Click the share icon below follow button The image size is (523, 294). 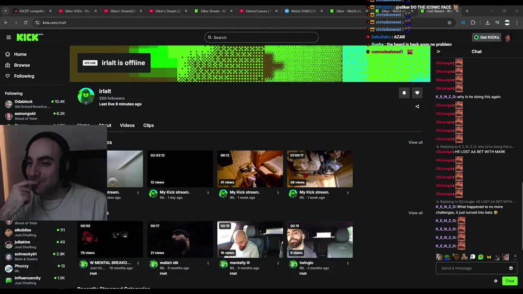coord(417,107)
